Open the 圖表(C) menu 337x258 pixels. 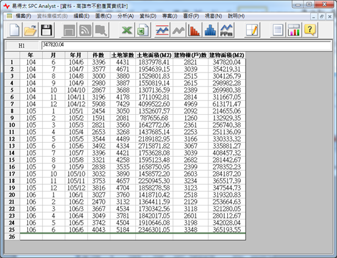104,16
